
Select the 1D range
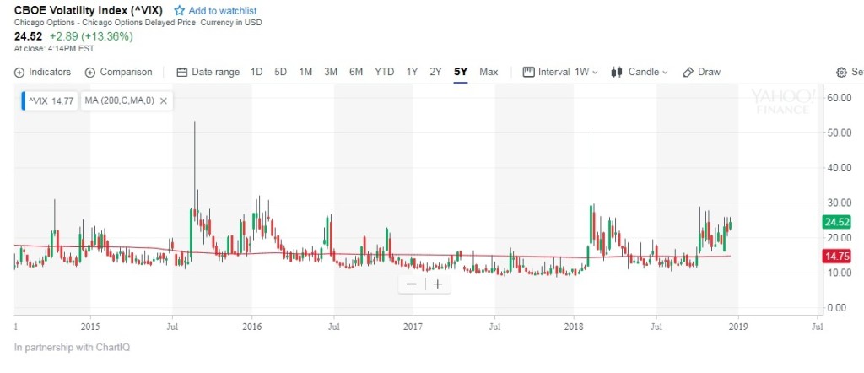[x=256, y=72]
